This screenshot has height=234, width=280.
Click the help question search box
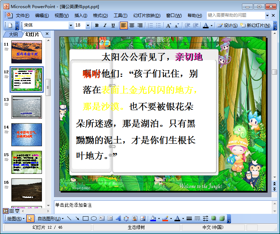(x=236, y=16)
